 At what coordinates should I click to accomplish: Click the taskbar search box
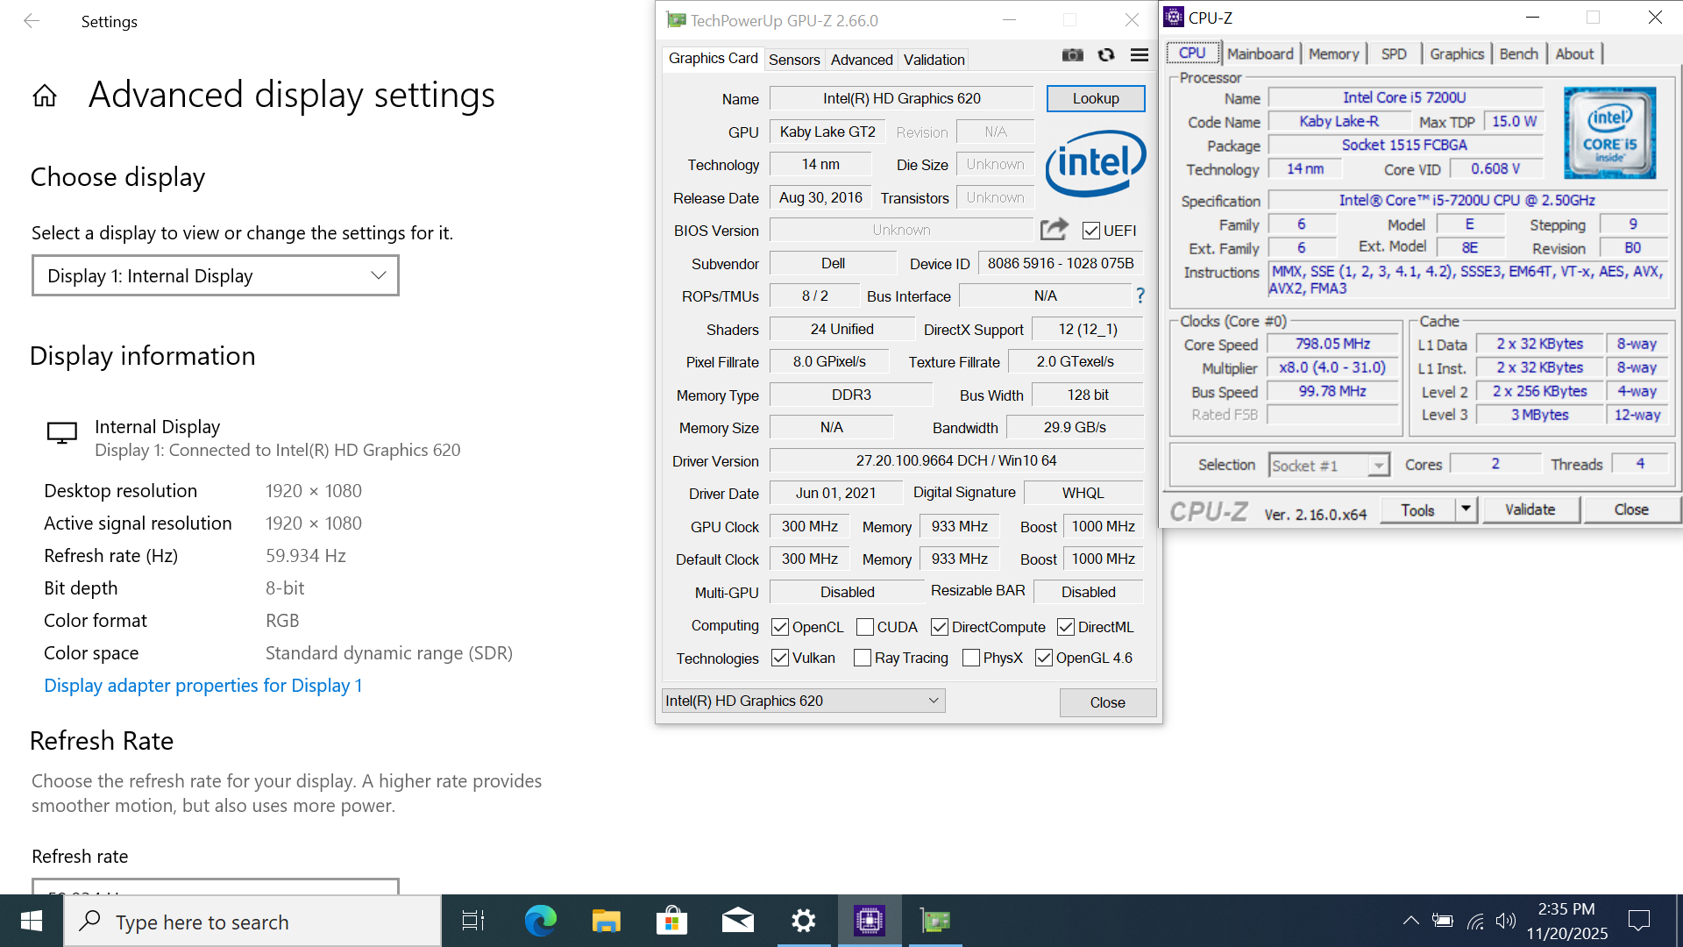pos(254,922)
